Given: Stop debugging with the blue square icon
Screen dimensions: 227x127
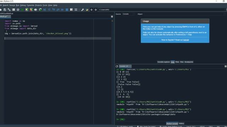Looking at the screenshot, I should [67, 10].
